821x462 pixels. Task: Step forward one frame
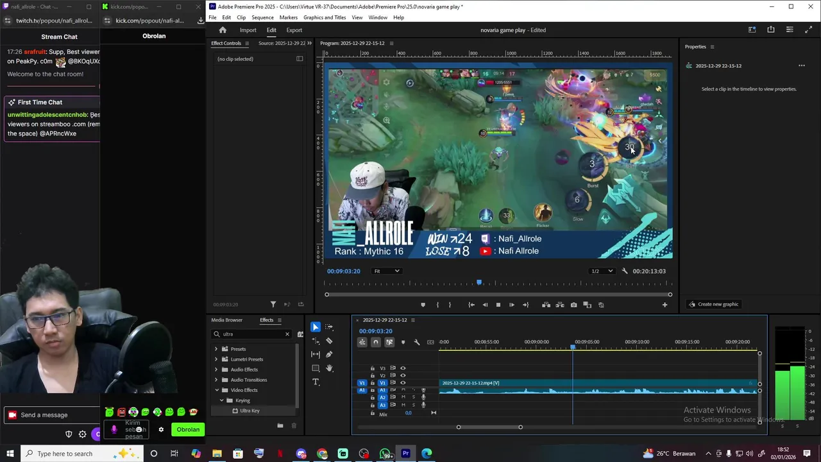pos(512,305)
